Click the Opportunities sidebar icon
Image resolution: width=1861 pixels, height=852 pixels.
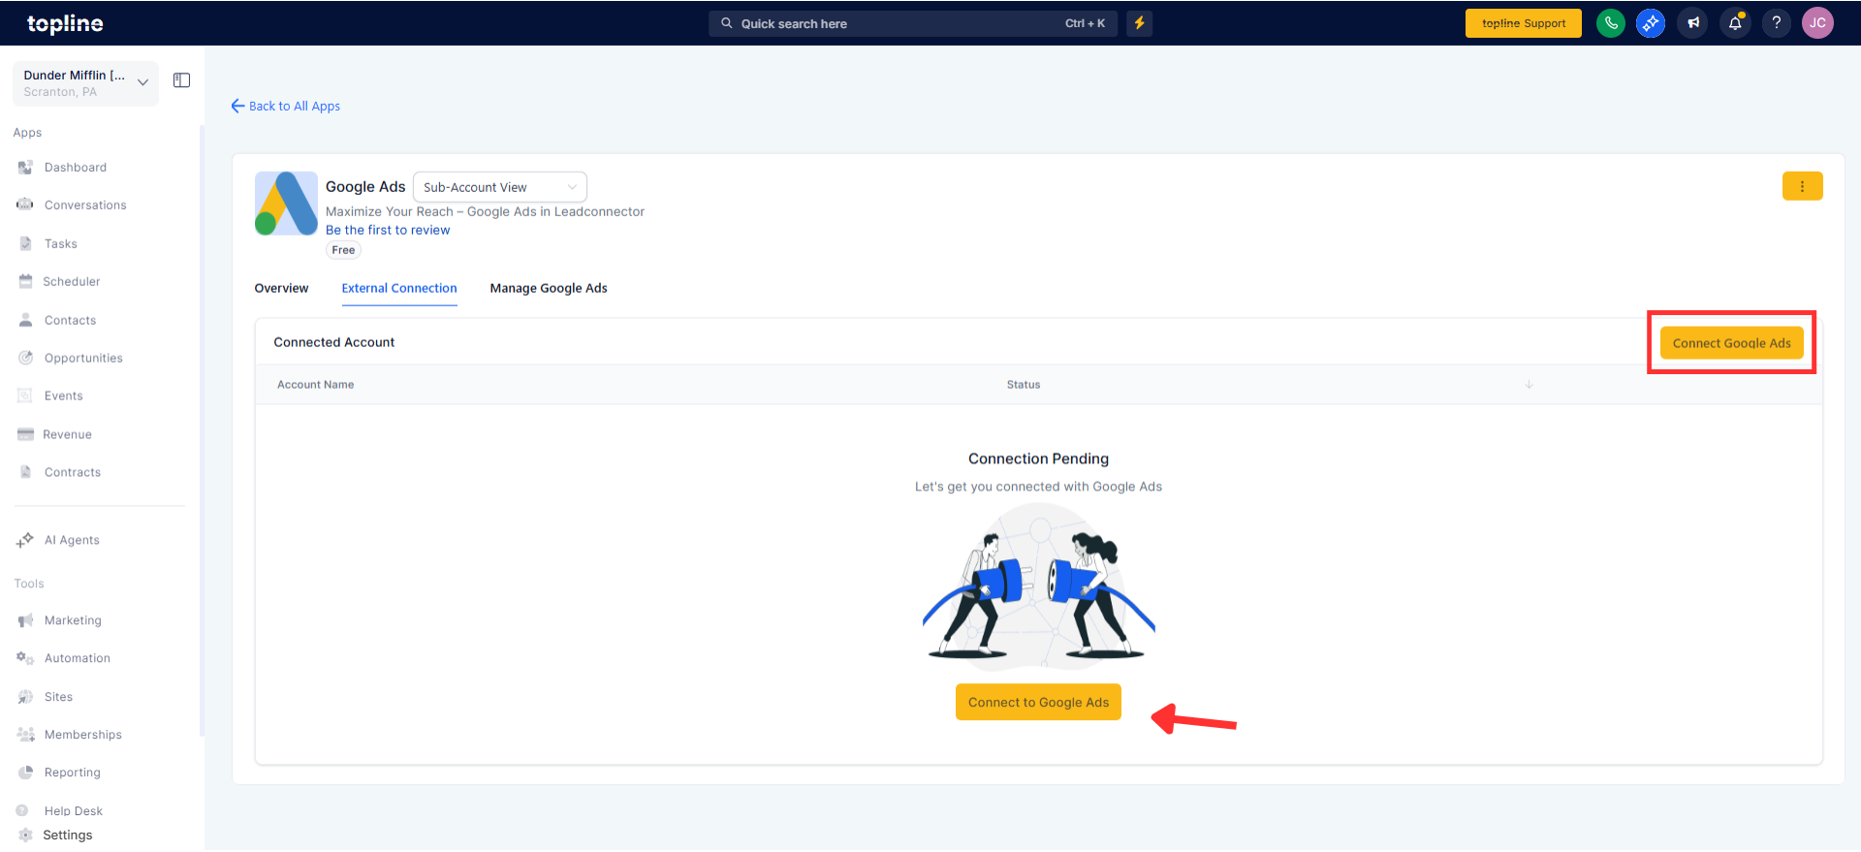25,358
